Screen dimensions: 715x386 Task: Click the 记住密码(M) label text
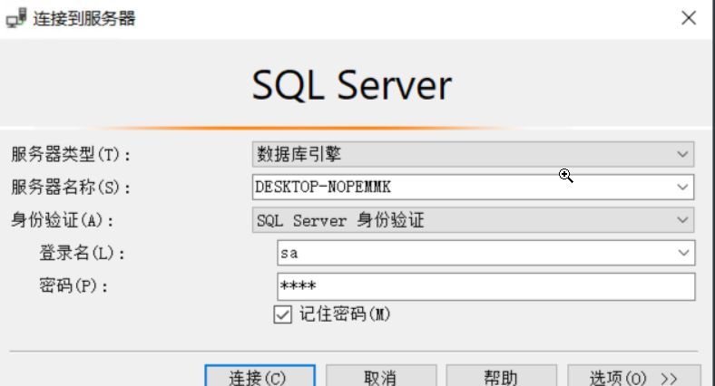click(345, 314)
